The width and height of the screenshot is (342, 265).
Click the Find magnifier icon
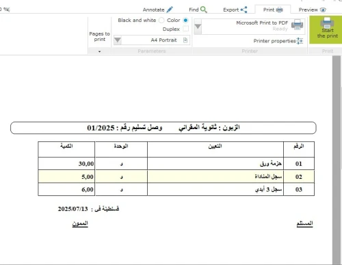coord(204,10)
